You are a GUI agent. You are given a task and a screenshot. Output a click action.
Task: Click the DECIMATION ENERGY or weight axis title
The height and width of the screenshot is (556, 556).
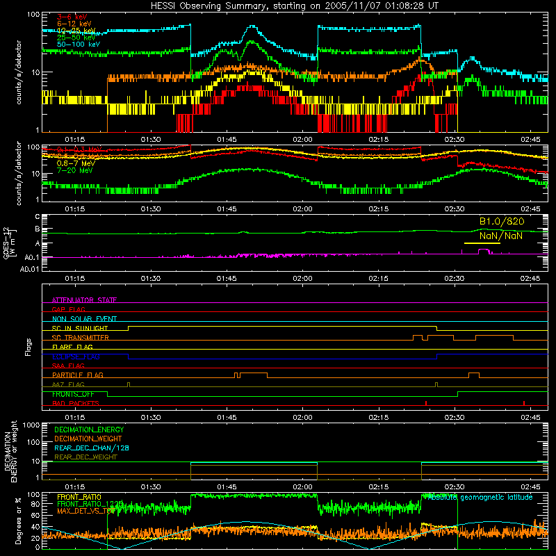point(10,451)
